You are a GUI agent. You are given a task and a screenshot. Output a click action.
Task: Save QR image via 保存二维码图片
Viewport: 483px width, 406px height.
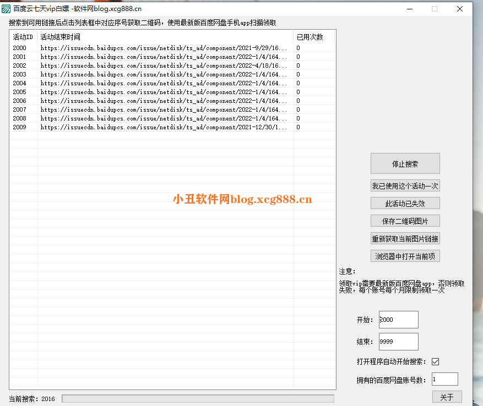coord(405,221)
